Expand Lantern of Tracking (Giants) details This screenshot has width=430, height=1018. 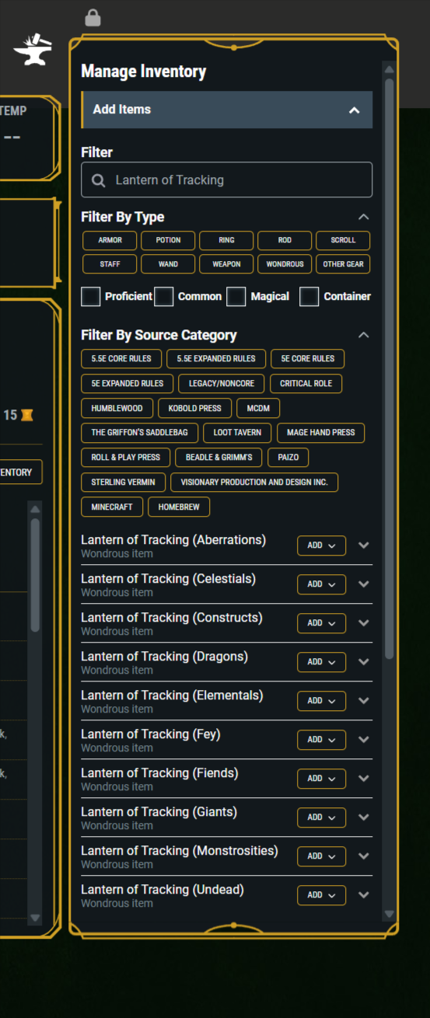point(363,818)
